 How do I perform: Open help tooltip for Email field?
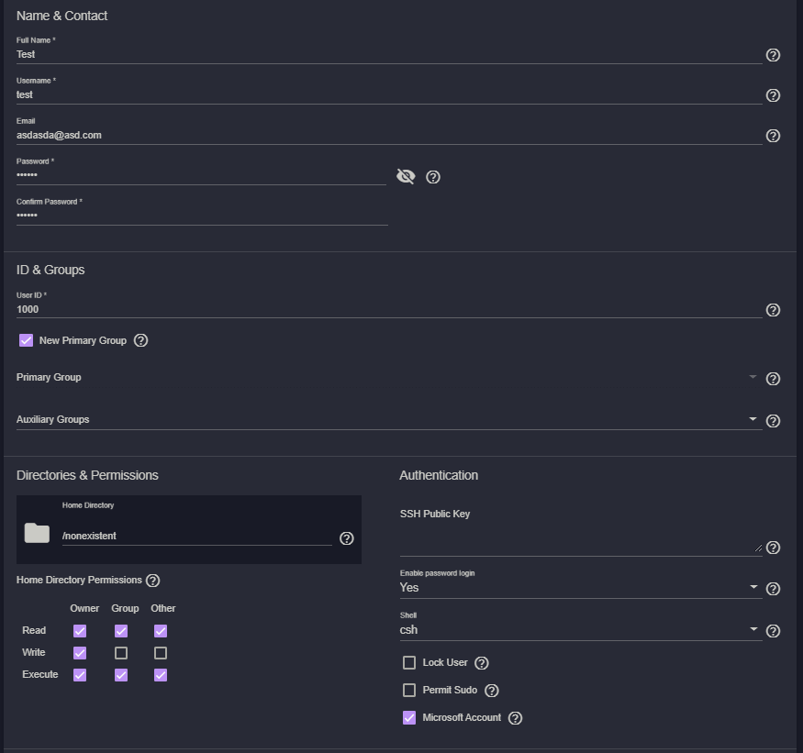(x=773, y=136)
